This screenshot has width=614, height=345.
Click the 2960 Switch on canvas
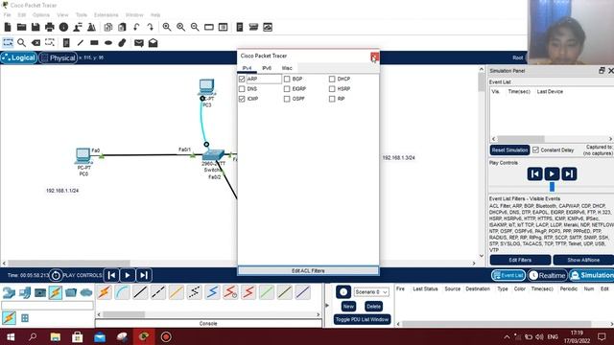click(x=213, y=155)
